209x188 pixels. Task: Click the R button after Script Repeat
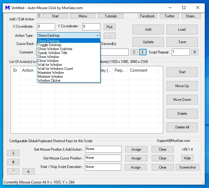[195, 52]
